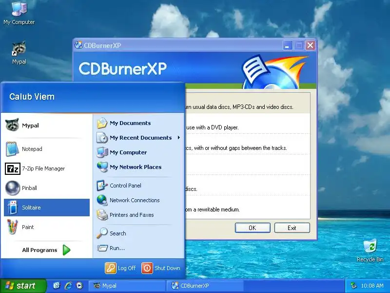This screenshot has height=293, width=390.
Task: Click the Run... icon
Action: 102,248
